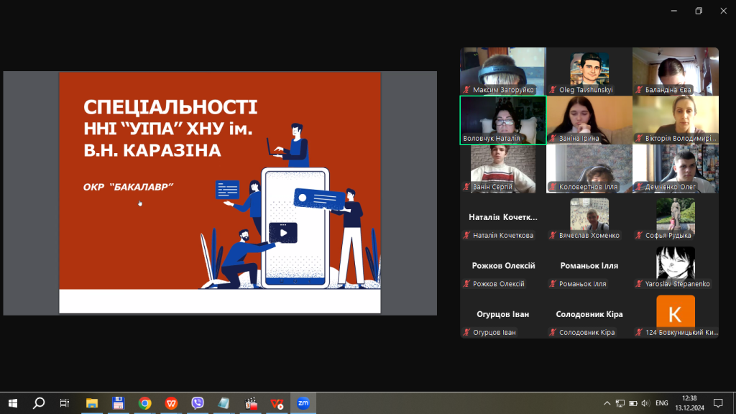736x414 pixels.
Task: Select Yaroslav Stepanenko avatar tile
Action: click(676, 266)
